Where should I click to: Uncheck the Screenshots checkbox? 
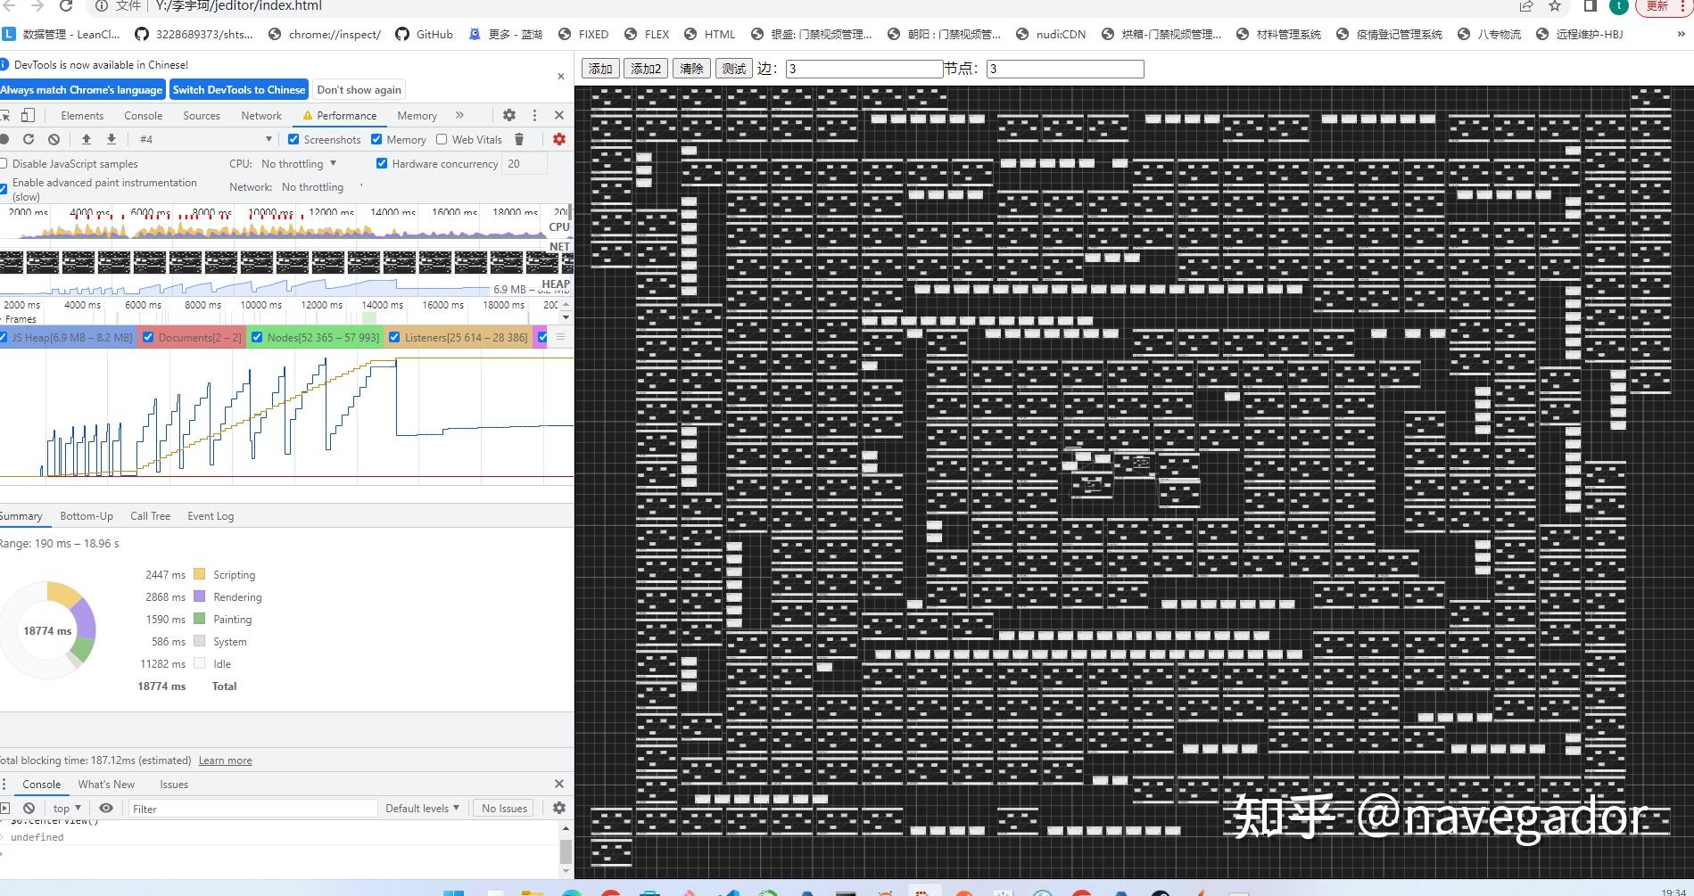pyautogui.click(x=293, y=139)
